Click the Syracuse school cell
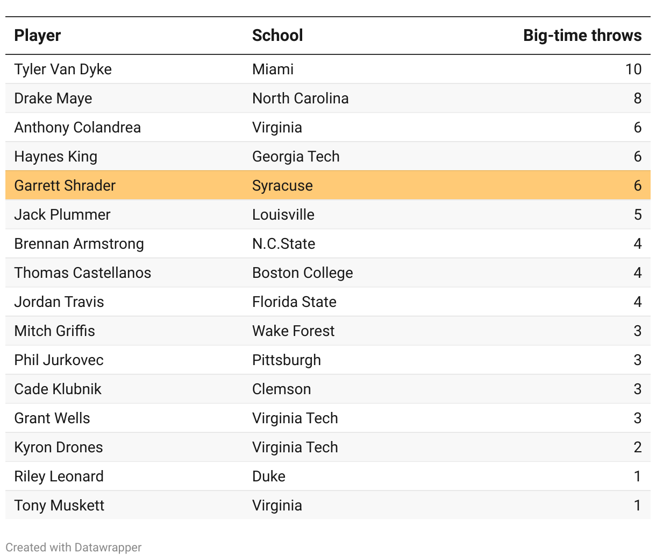Screen dimensions: 656x560 coord(282,186)
